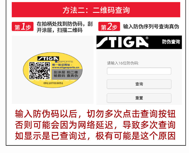Click the QR code on the yellow sticker
Image resolution: width=189 pixels, height=153 pixels.
click(x=40, y=71)
